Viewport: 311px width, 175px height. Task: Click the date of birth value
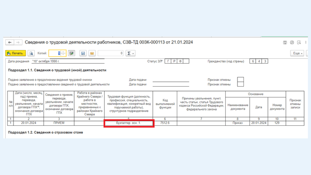coord(46,61)
